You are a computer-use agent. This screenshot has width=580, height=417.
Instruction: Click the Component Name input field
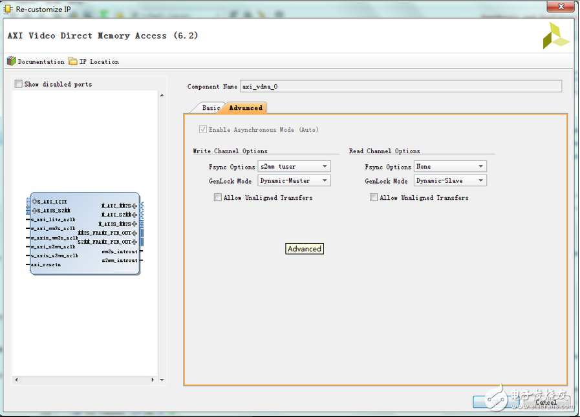(401, 86)
